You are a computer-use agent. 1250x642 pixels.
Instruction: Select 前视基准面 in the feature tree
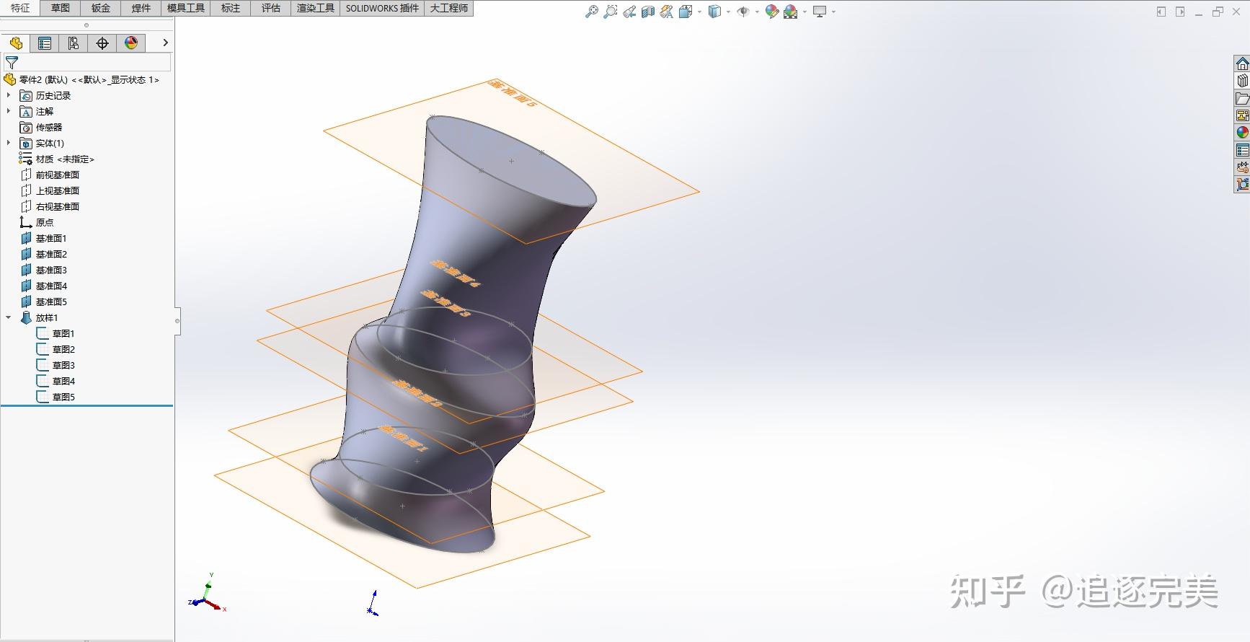pyautogui.click(x=58, y=175)
